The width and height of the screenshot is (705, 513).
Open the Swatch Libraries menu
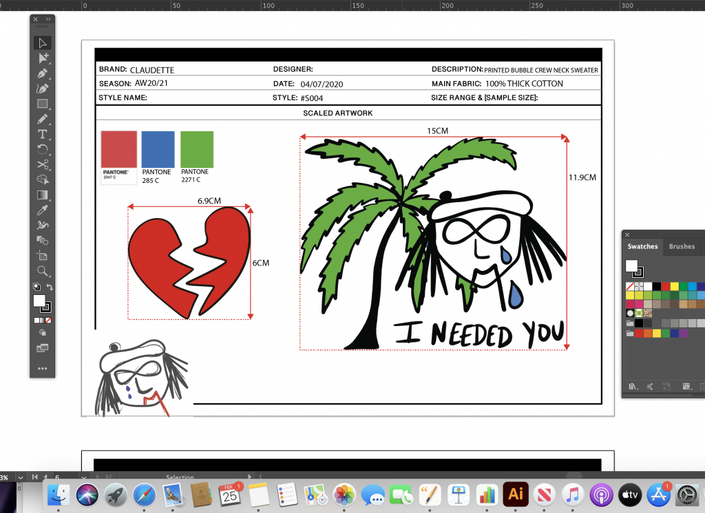click(633, 386)
